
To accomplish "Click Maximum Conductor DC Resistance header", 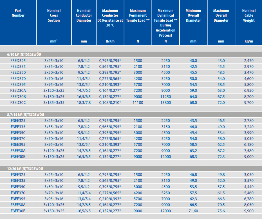I will [110, 18].
